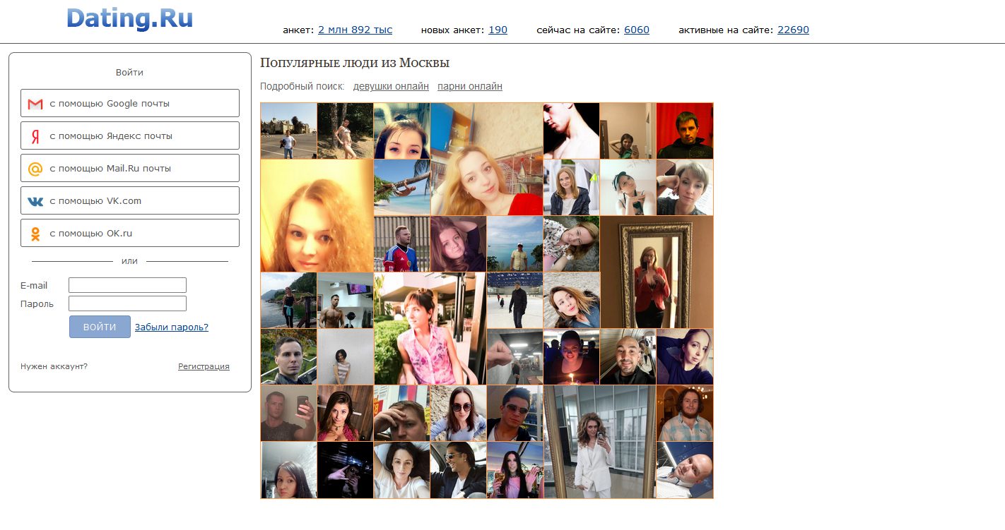This screenshot has height=530, width=1005.
Task: Sign in using Google почты button
Action: 130,103
